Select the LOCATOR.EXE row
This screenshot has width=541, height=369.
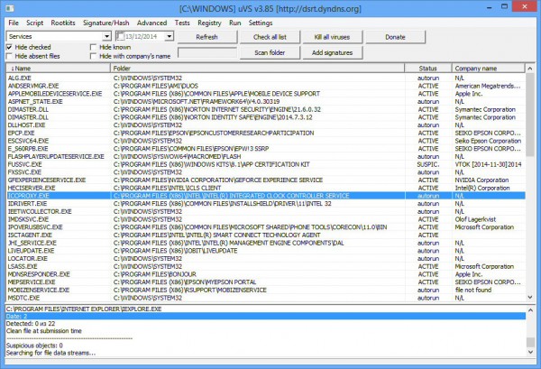point(266,259)
